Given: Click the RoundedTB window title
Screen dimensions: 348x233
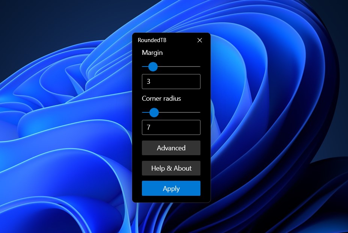Looking at the screenshot, I should 152,40.
